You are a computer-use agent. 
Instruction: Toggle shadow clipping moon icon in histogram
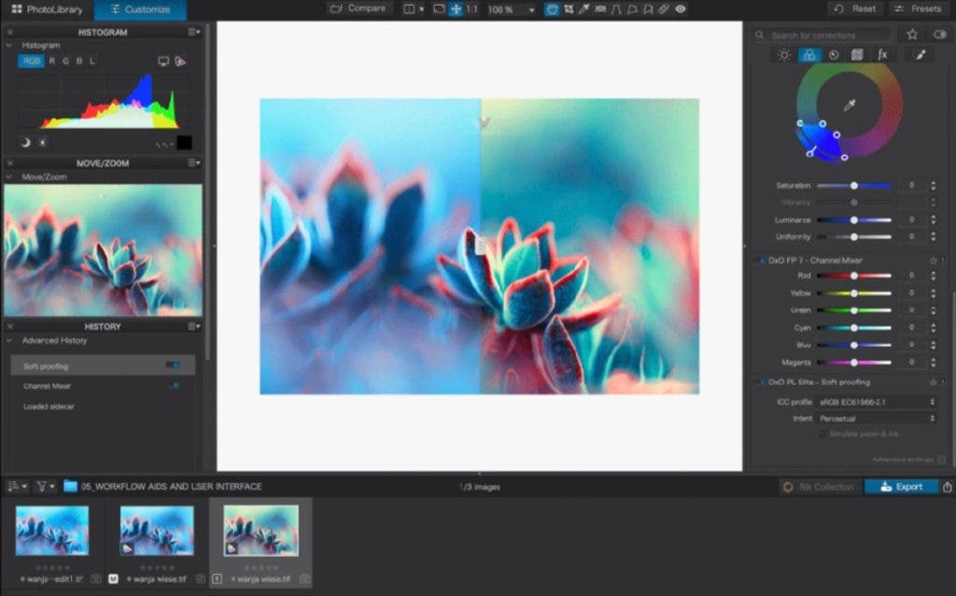25,142
